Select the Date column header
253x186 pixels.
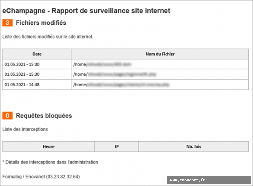(37, 54)
